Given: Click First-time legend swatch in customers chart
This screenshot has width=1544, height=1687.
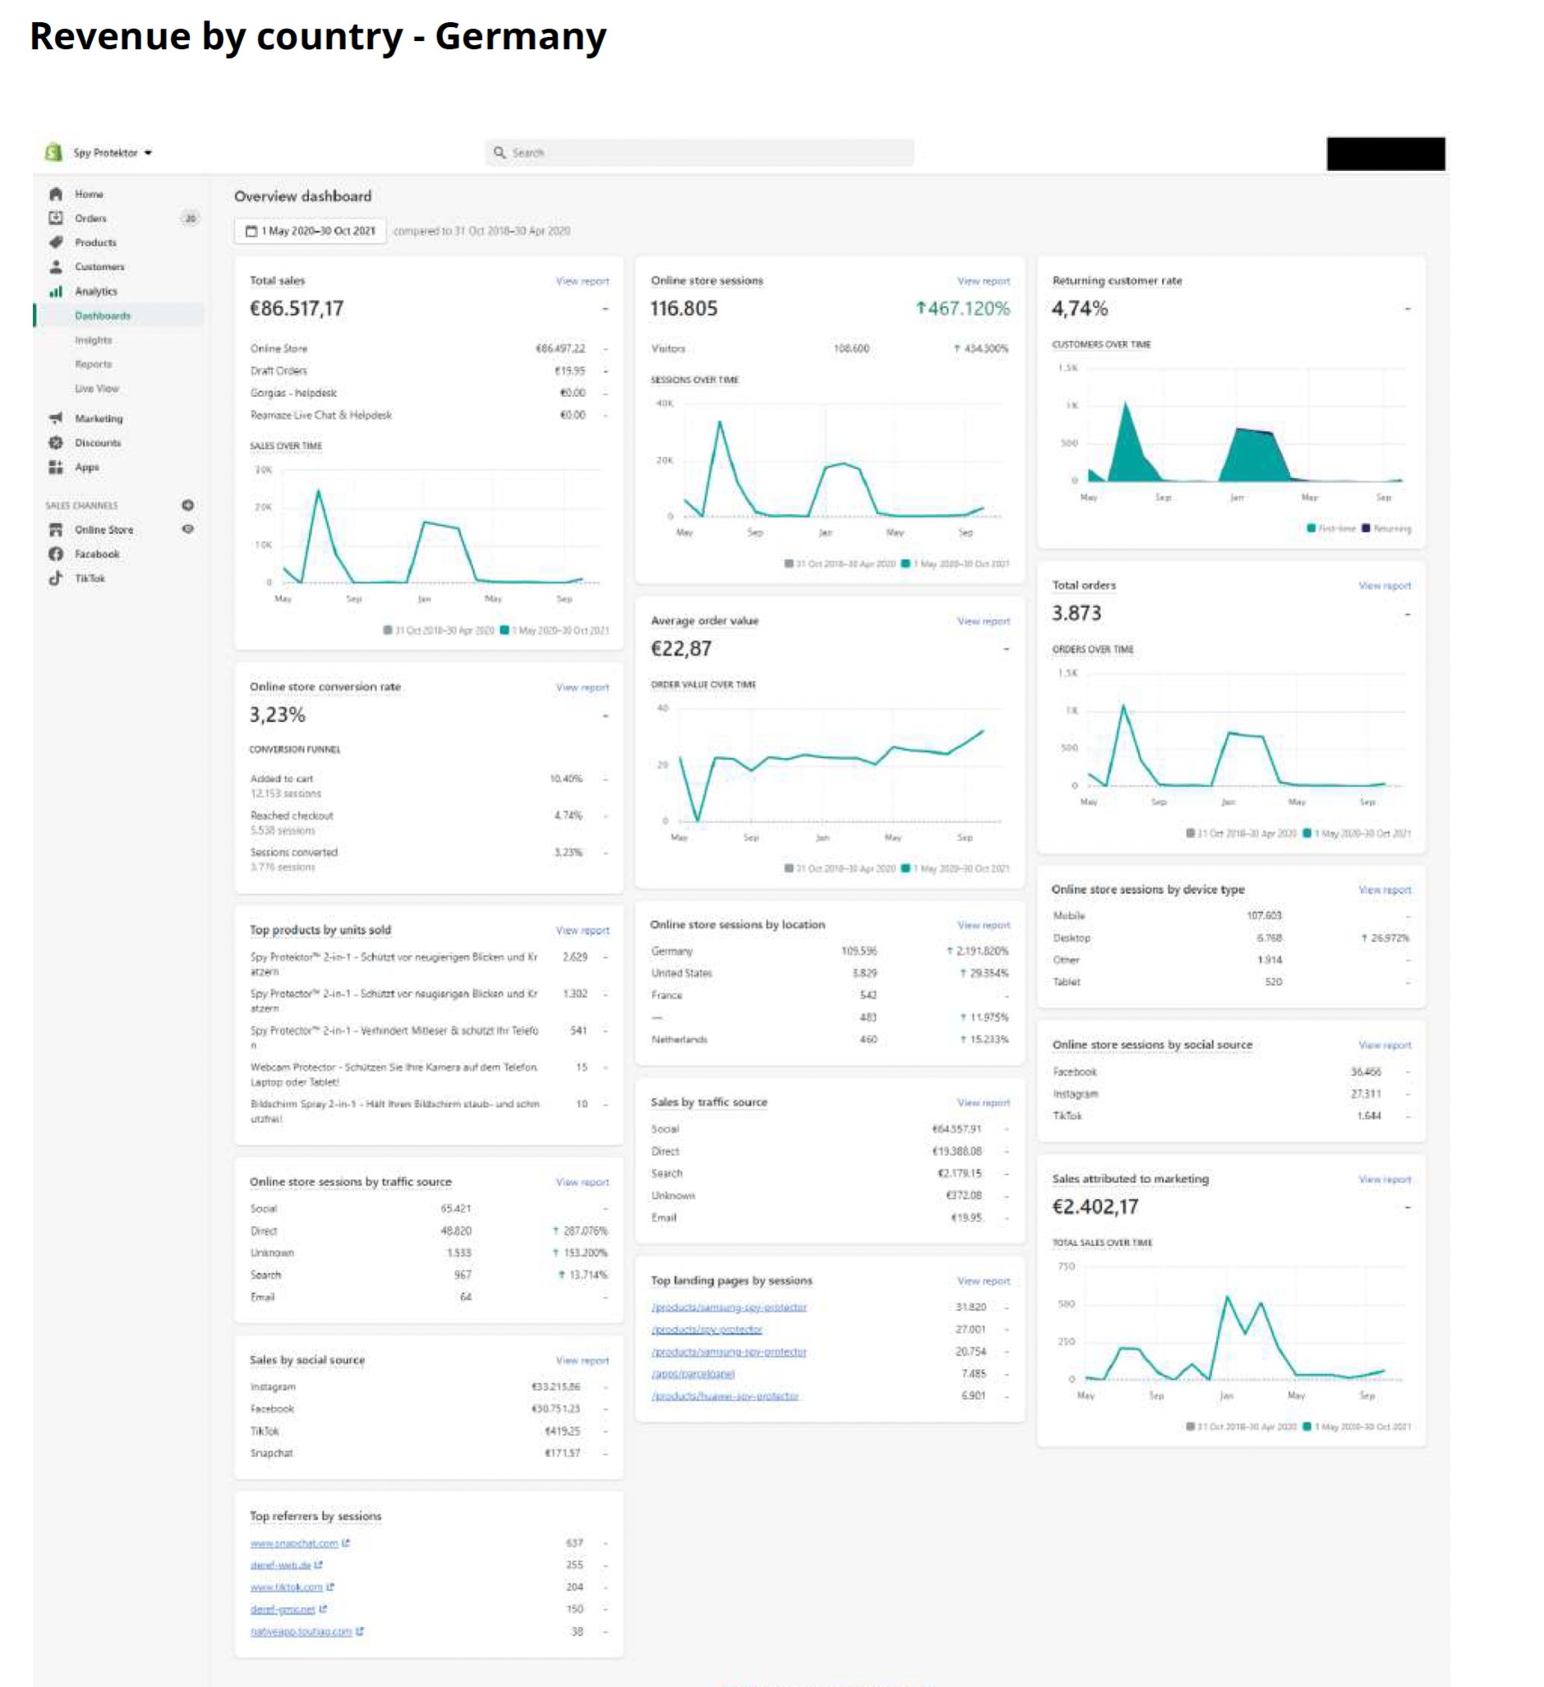Looking at the screenshot, I should [1311, 529].
